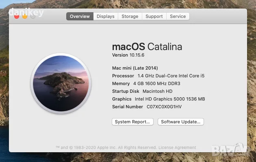Screen dimensions: 256x162
Task: Click the Mac mini (Late 2014) model text
Action: tap(135, 68)
